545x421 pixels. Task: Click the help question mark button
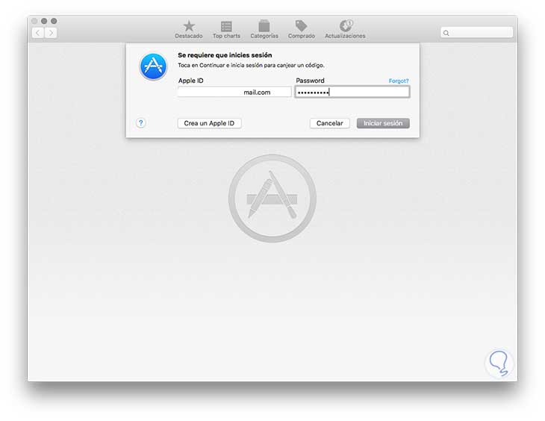(141, 122)
